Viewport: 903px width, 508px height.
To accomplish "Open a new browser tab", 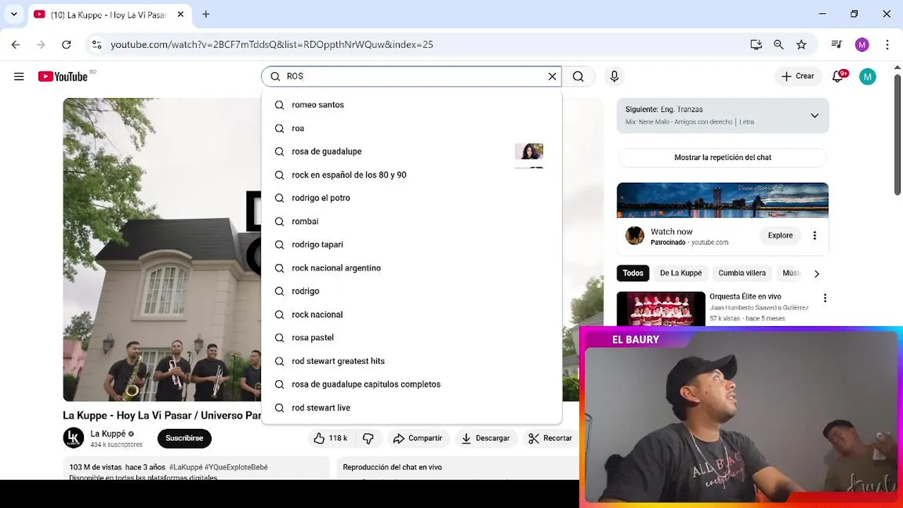I will point(206,14).
